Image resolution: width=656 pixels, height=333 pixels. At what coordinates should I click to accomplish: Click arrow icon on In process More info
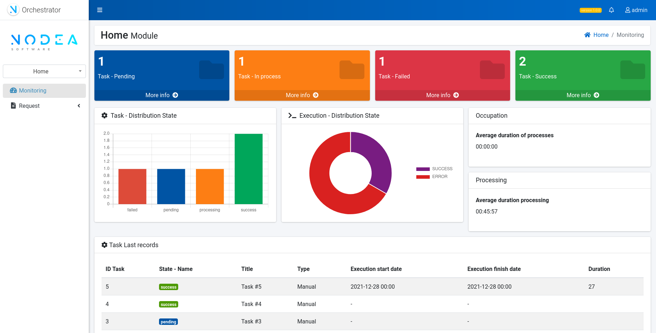[316, 95]
